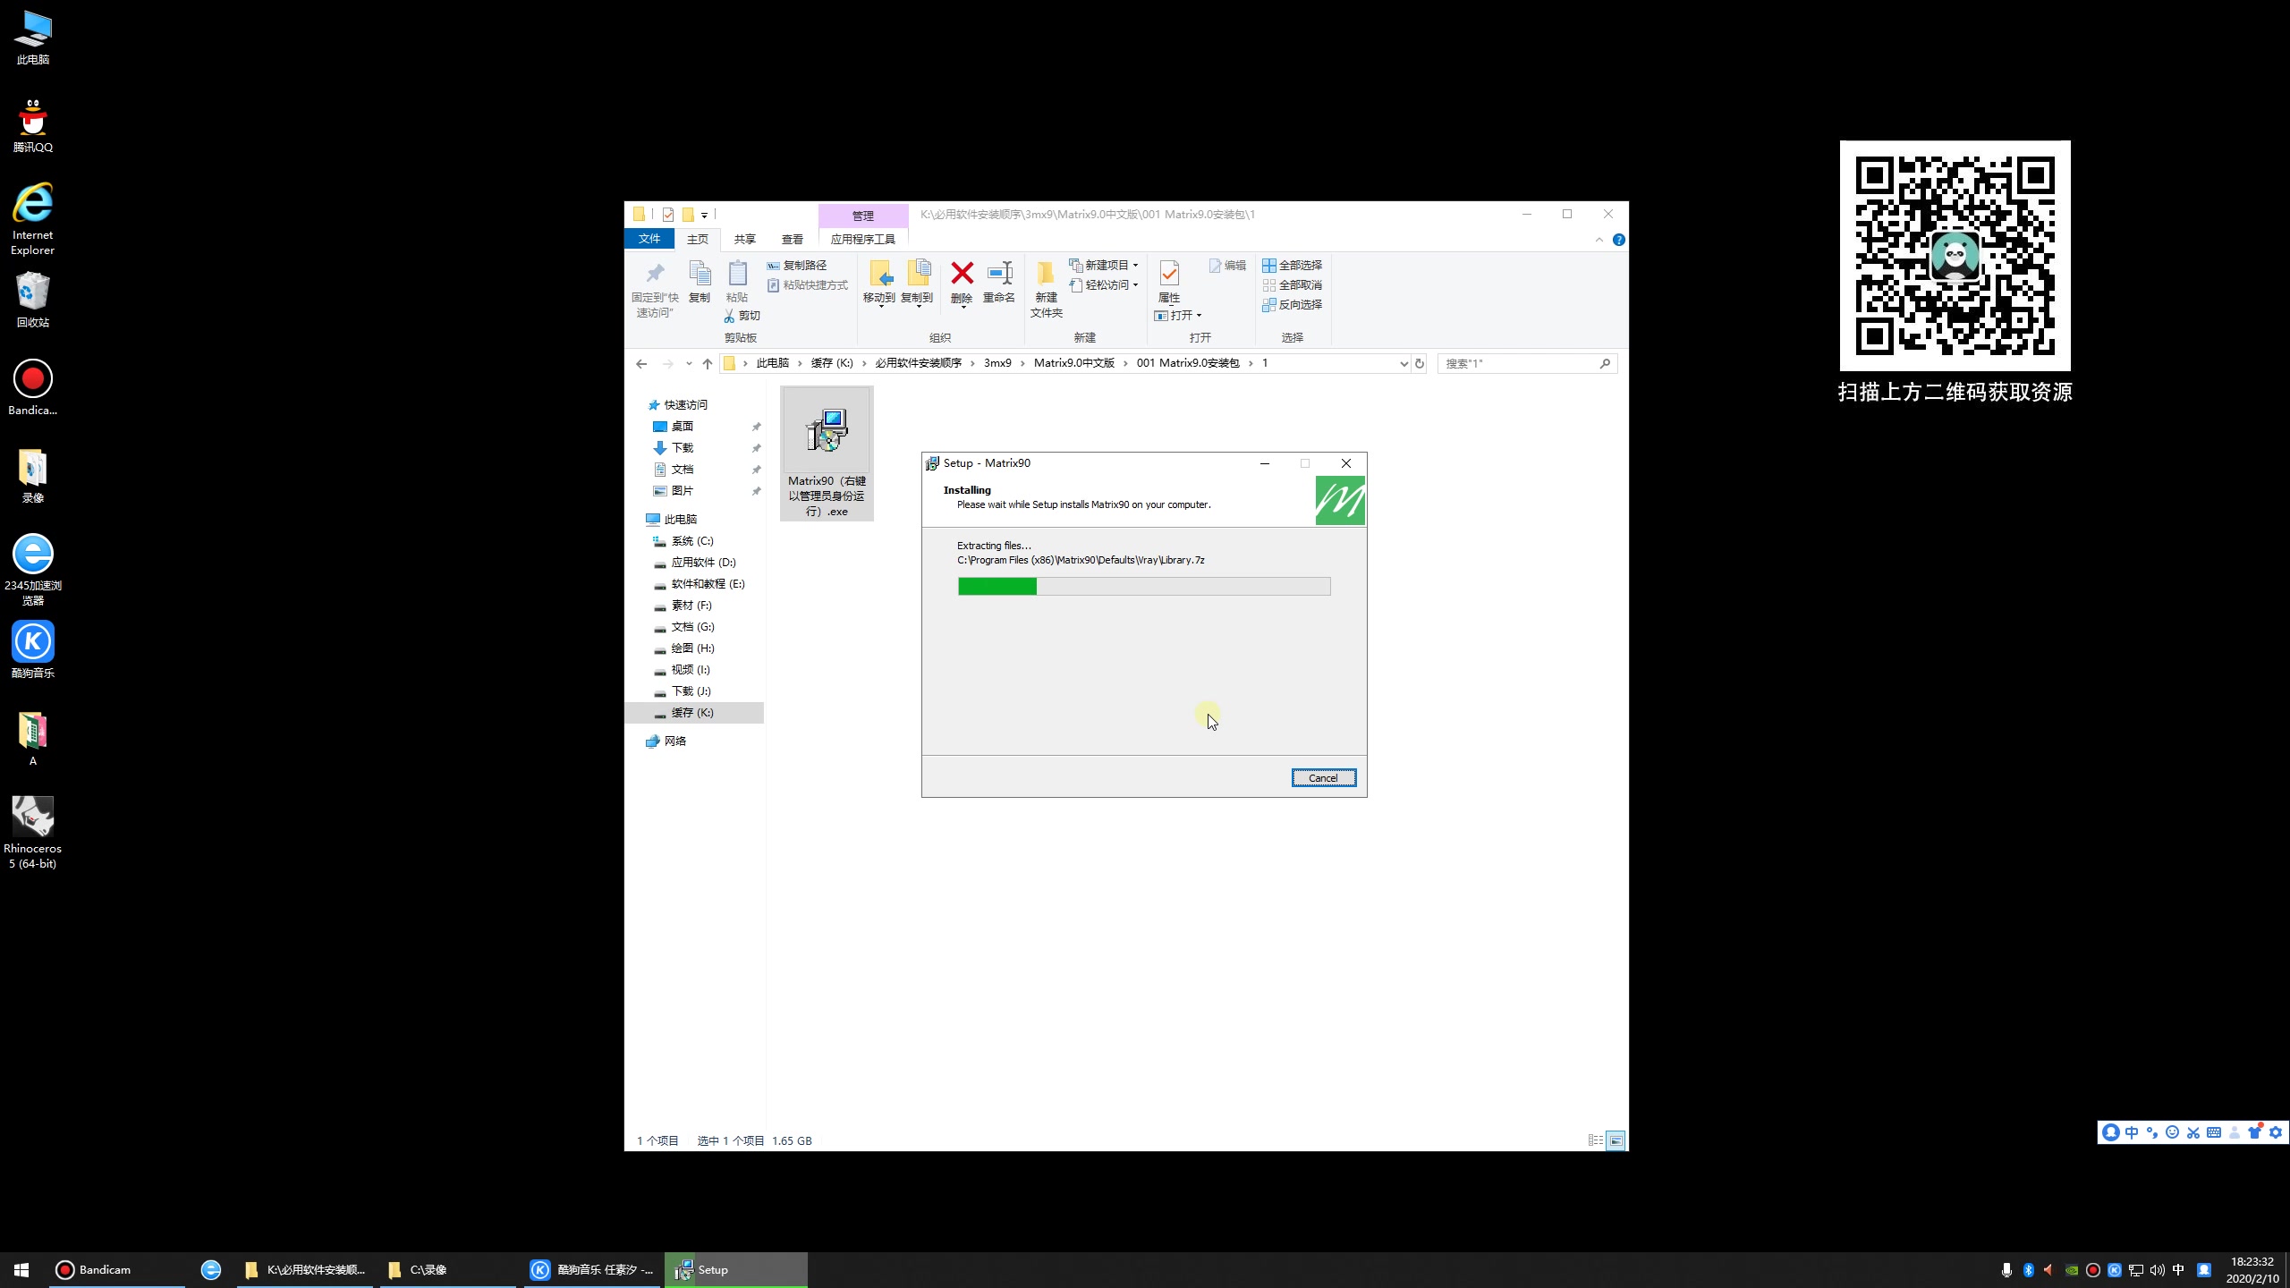Viewport: 2290px width, 1288px height.
Task: Open the Windows Start button
Action: pos(21,1270)
